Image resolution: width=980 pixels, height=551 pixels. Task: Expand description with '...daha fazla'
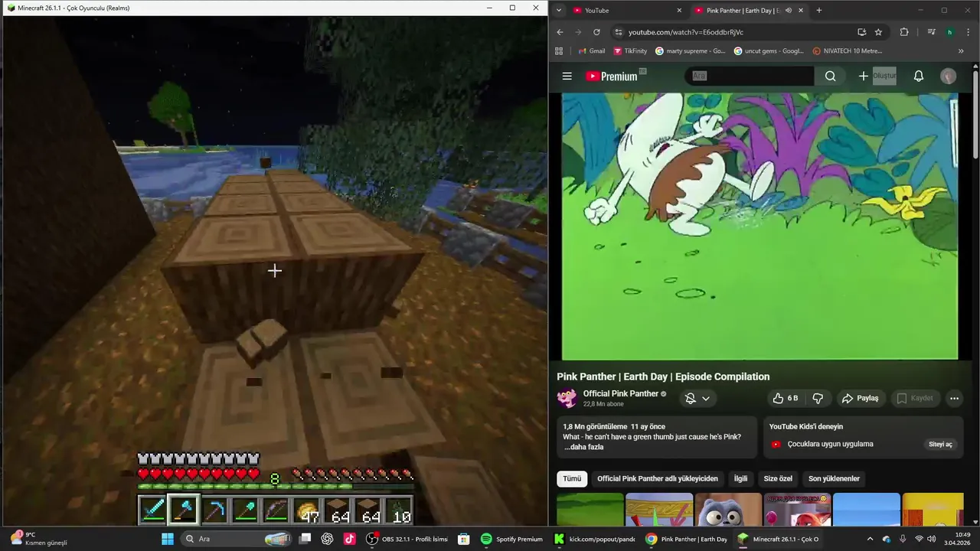[x=583, y=447]
